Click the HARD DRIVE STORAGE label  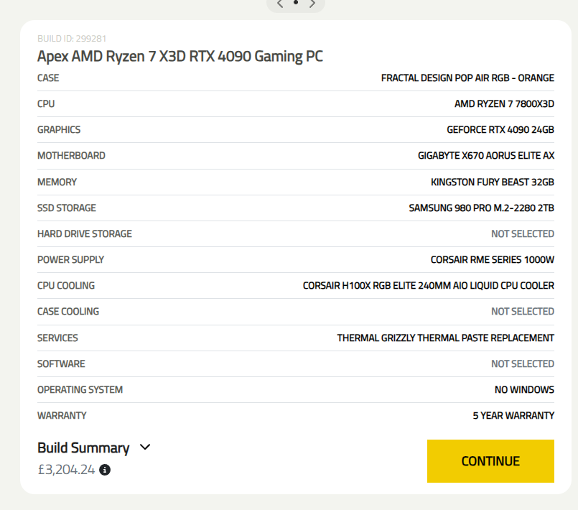[85, 233]
